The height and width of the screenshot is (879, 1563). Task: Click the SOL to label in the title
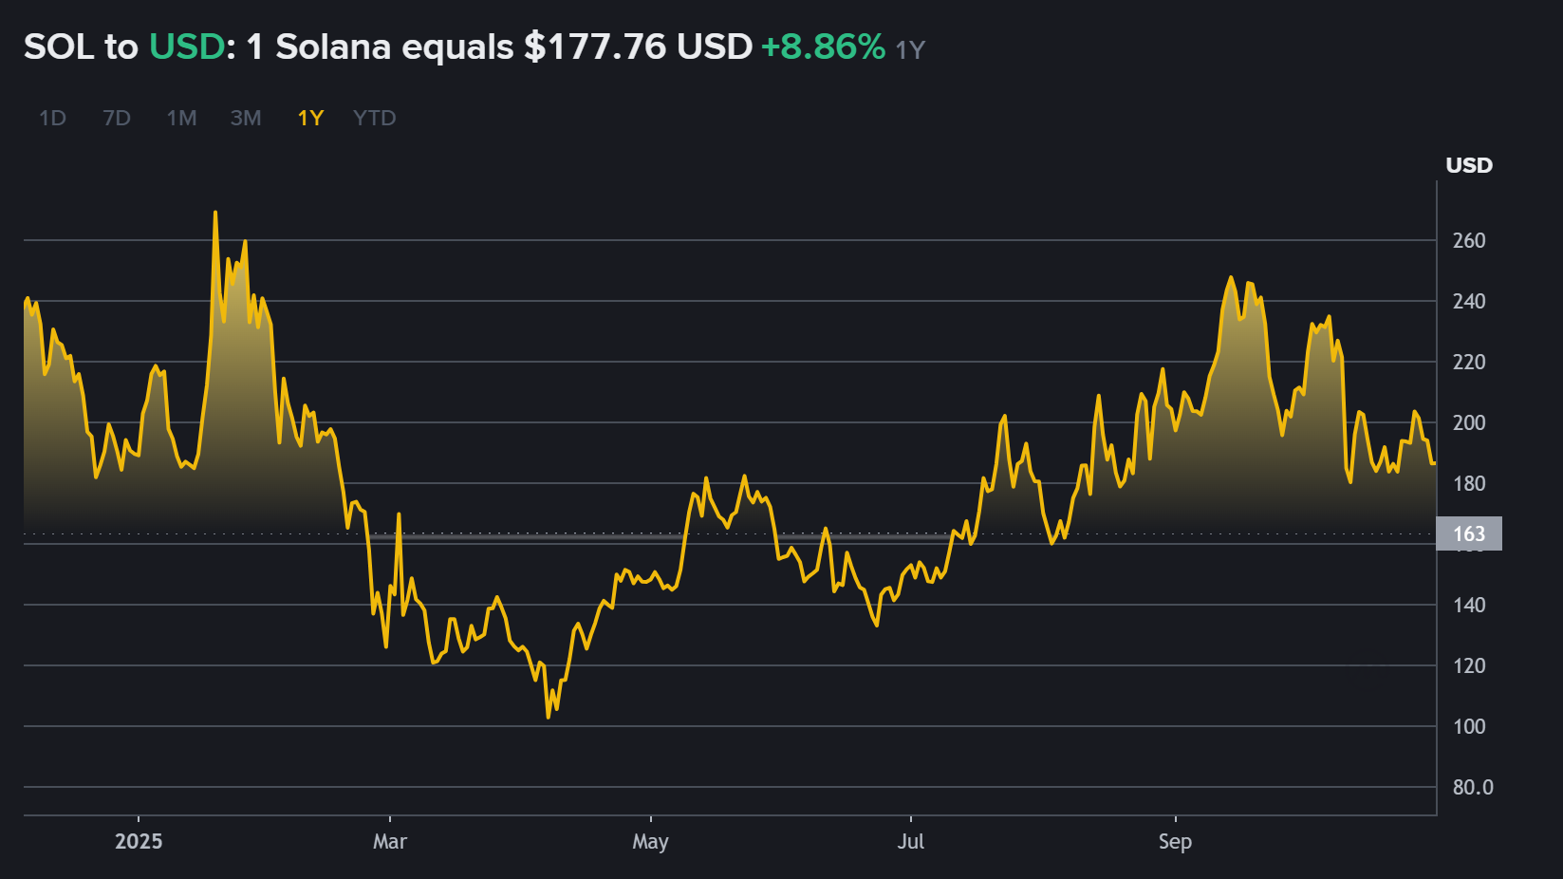point(82,47)
